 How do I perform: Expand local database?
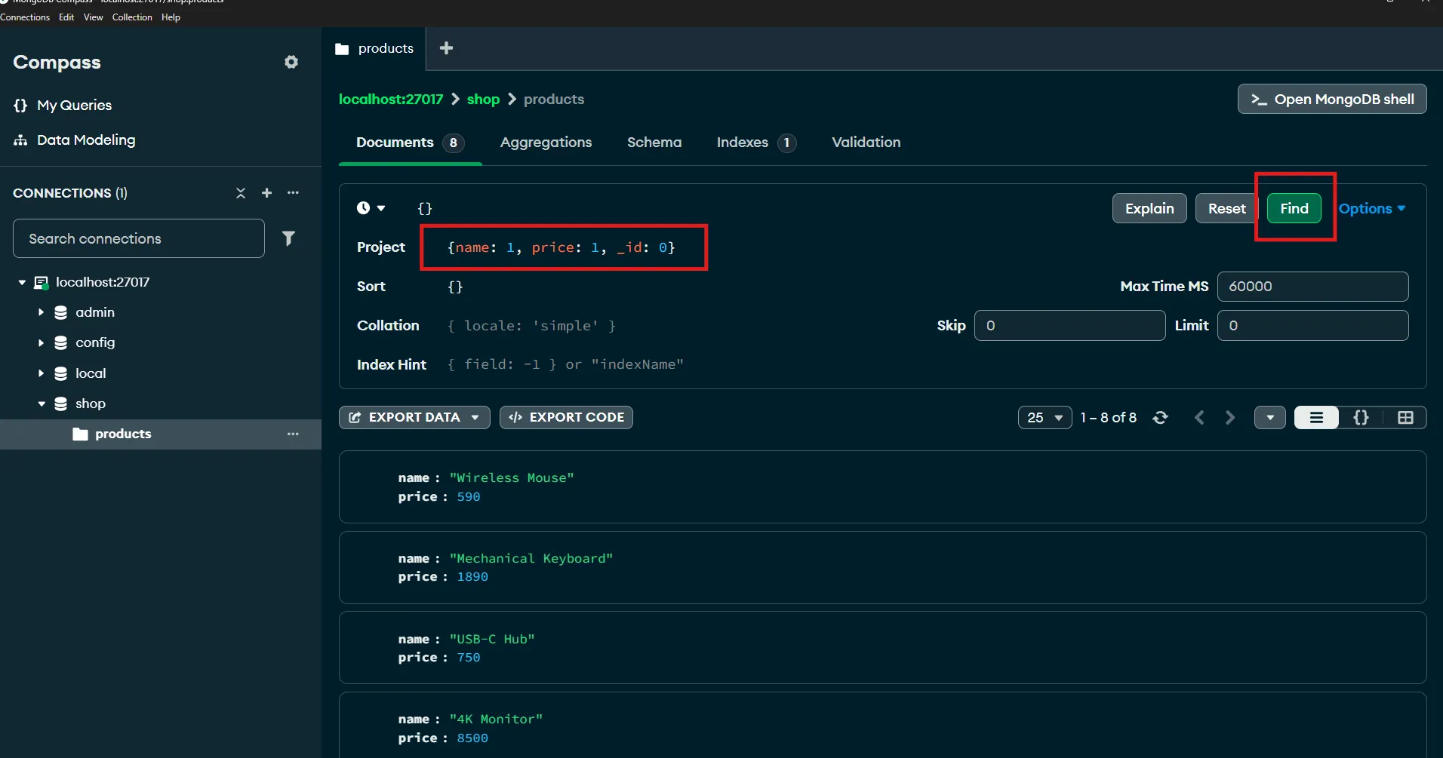coord(42,373)
